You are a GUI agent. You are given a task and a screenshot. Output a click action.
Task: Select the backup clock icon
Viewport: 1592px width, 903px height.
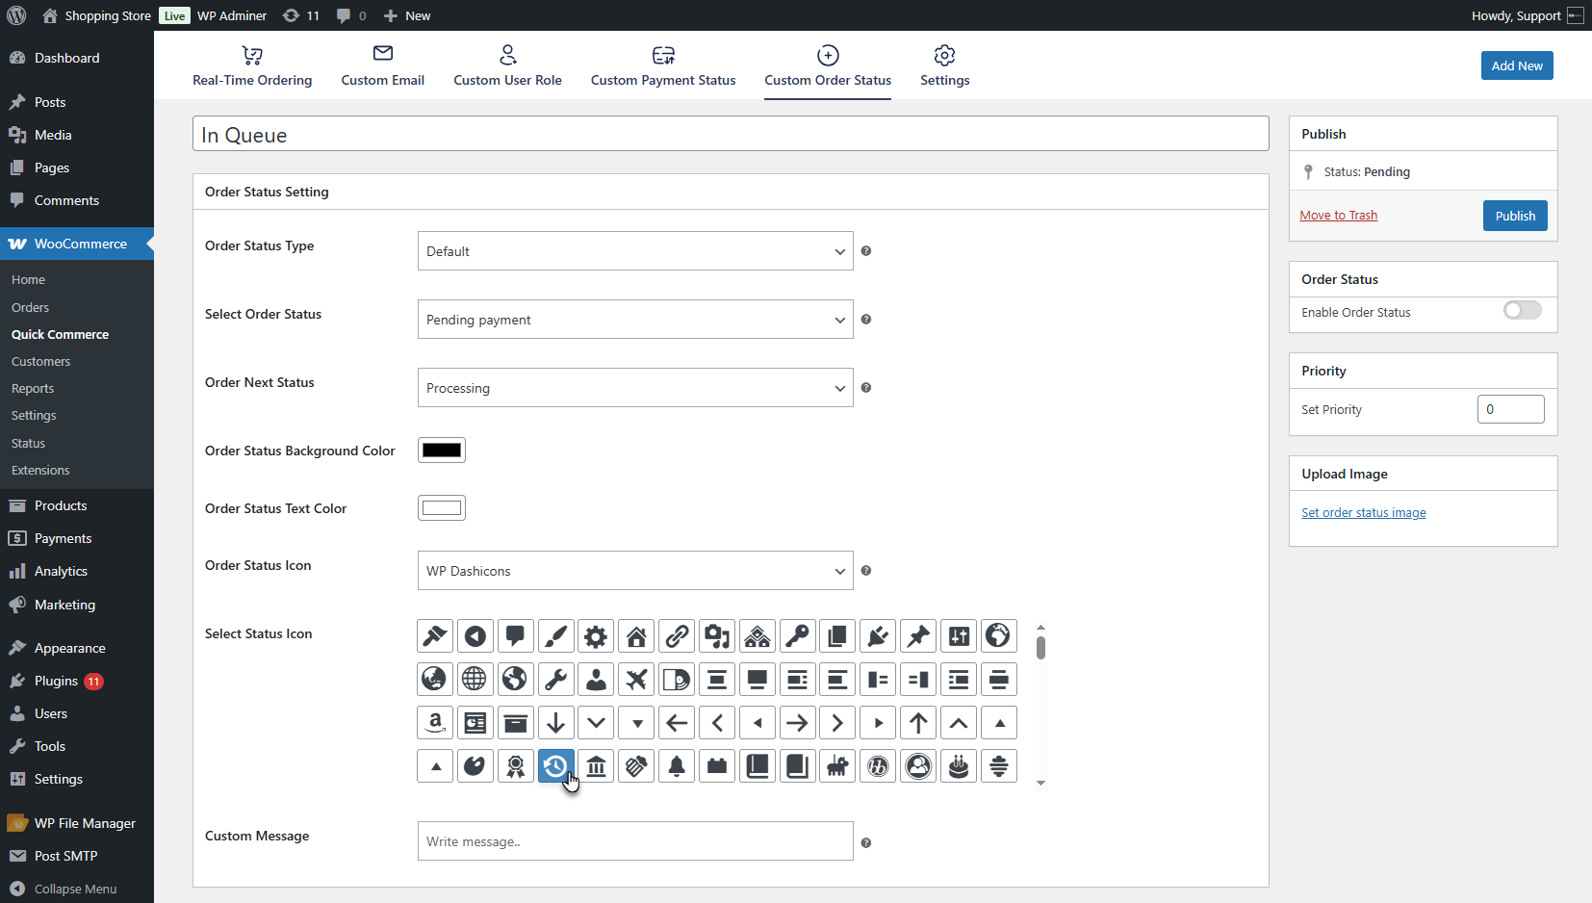pyautogui.click(x=555, y=766)
